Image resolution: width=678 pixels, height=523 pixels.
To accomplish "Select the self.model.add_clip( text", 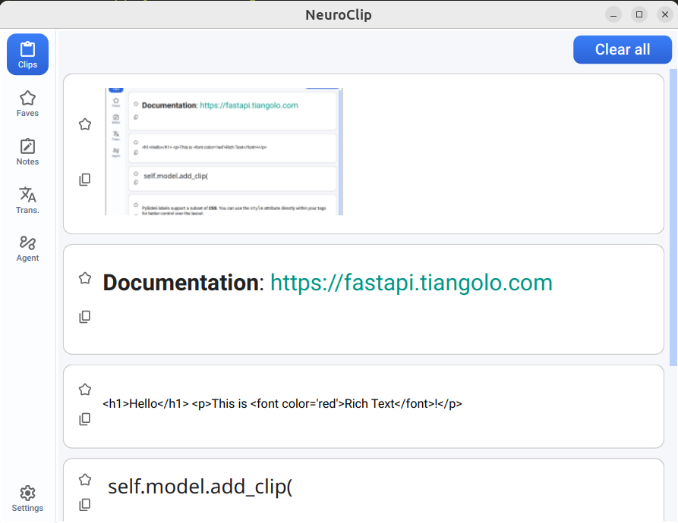I will (200, 487).
